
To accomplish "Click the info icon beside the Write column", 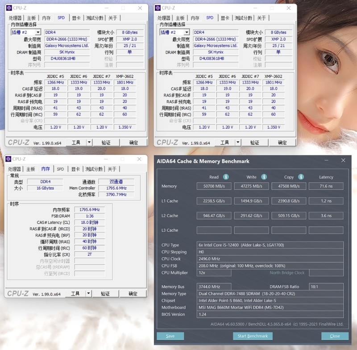I will 264,177.
